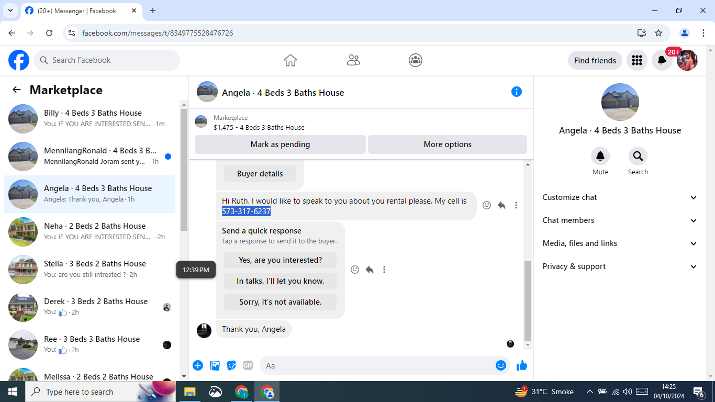The image size is (715, 402).
Task: Open the account profile picture menu
Action: pos(687,60)
